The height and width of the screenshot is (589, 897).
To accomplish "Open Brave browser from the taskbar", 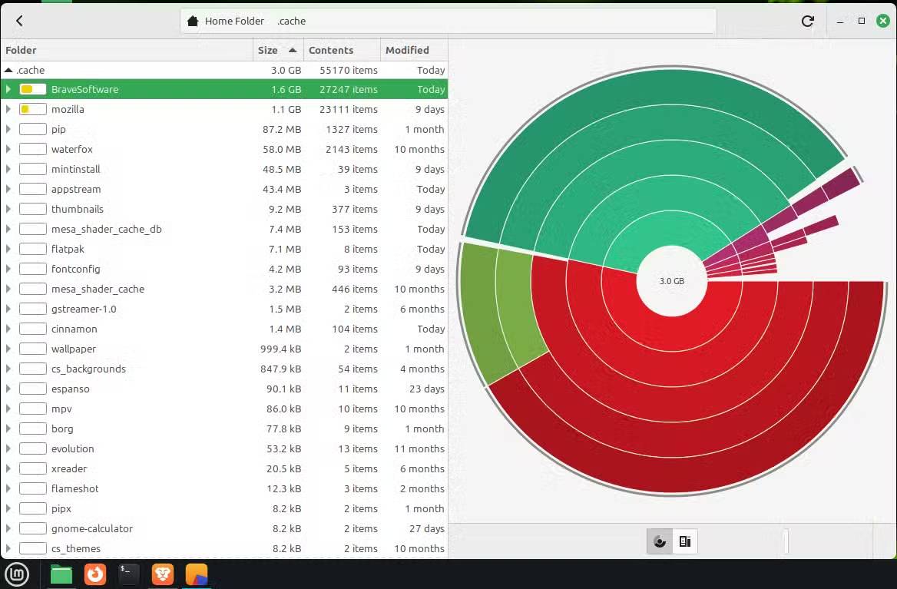I will [x=163, y=574].
